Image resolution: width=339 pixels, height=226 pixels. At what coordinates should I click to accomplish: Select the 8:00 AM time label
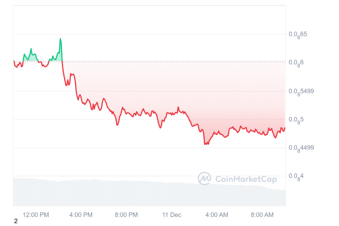pos(262,215)
